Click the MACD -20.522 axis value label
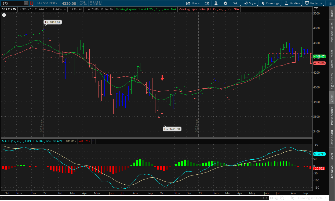This screenshot has height=201, width=335. [319, 168]
